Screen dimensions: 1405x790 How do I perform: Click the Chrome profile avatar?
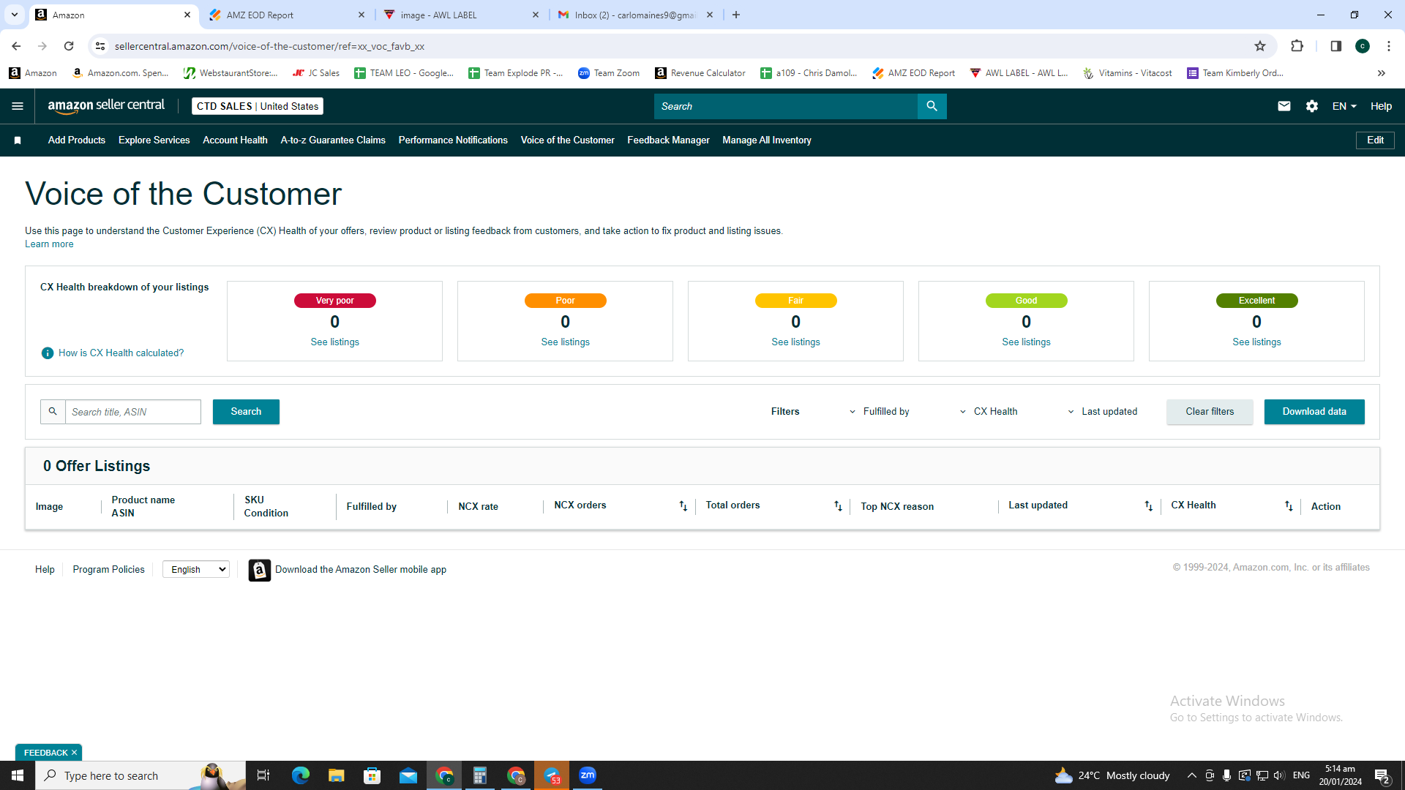coord(1363,46)
